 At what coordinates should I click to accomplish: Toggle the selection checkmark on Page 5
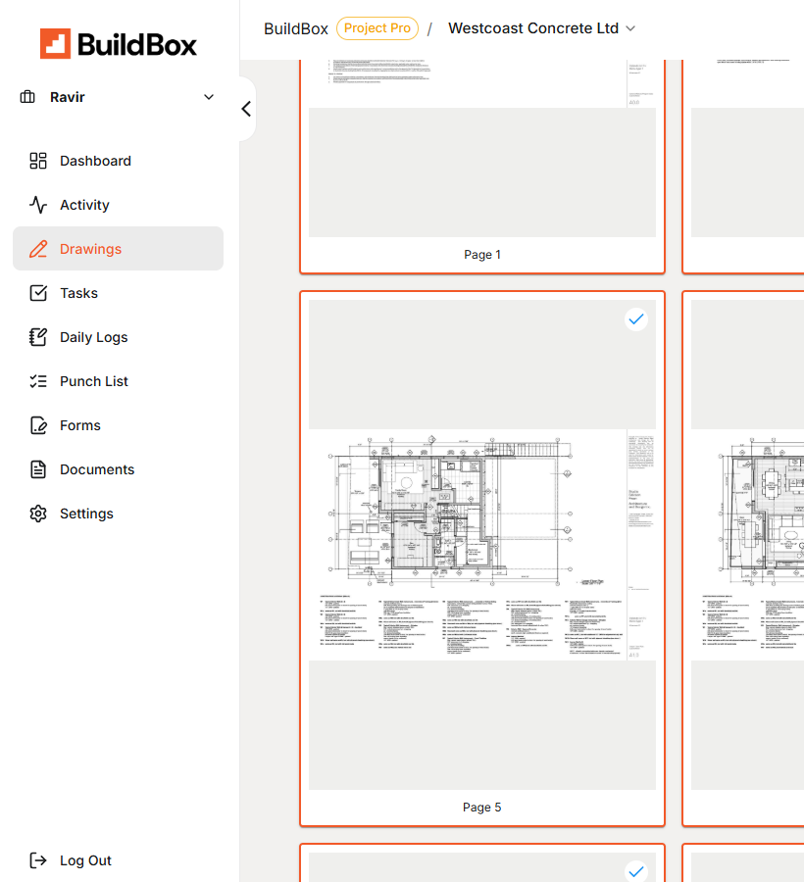coord(636,319)
